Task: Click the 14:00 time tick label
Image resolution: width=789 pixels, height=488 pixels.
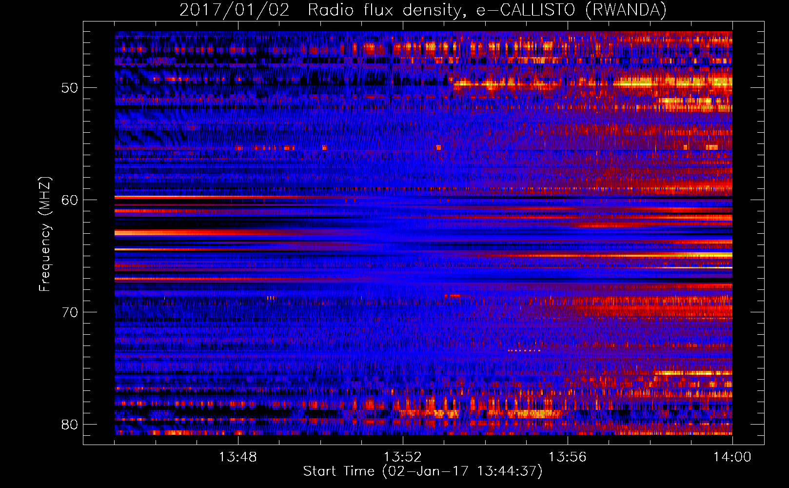Action: tap(732, 457)
